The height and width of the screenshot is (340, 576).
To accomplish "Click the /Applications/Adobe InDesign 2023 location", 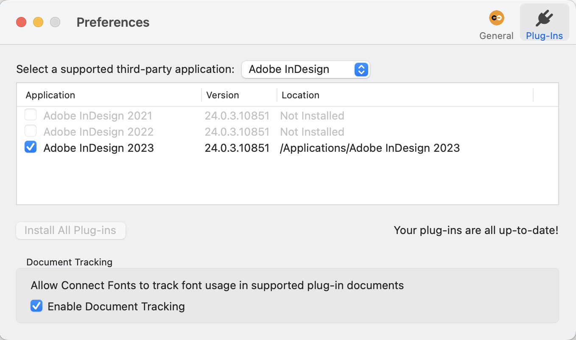I will point(370,148).
